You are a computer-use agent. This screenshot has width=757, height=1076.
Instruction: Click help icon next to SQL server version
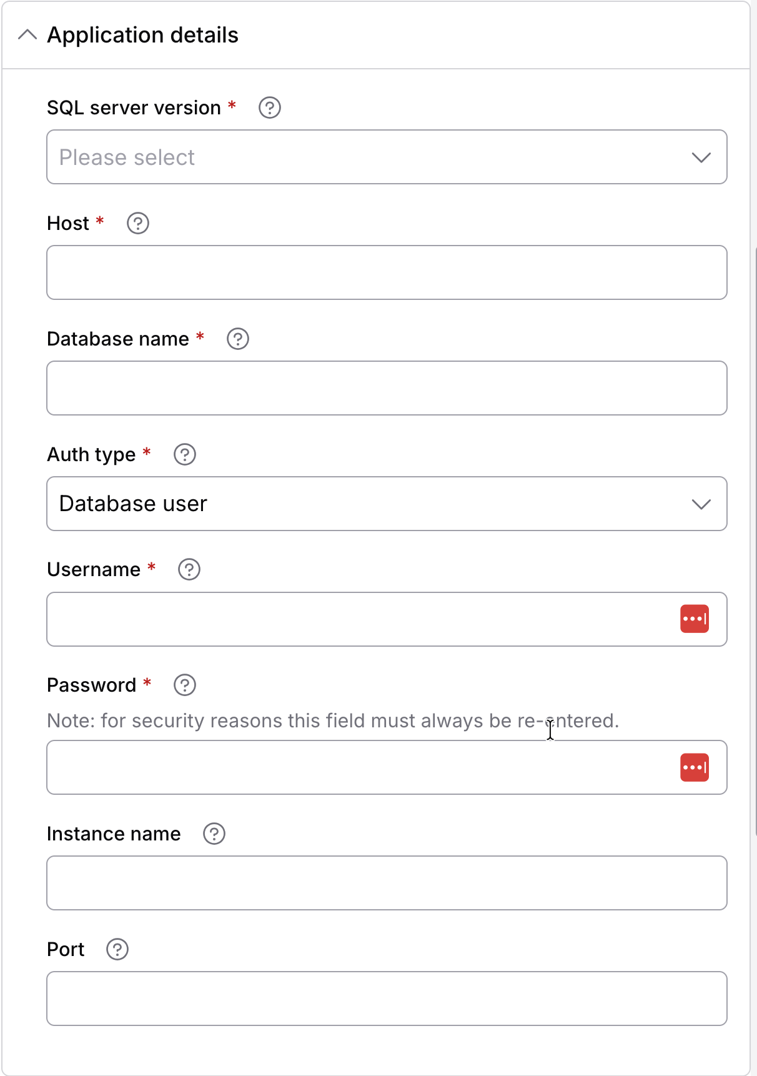coord(269,107)
